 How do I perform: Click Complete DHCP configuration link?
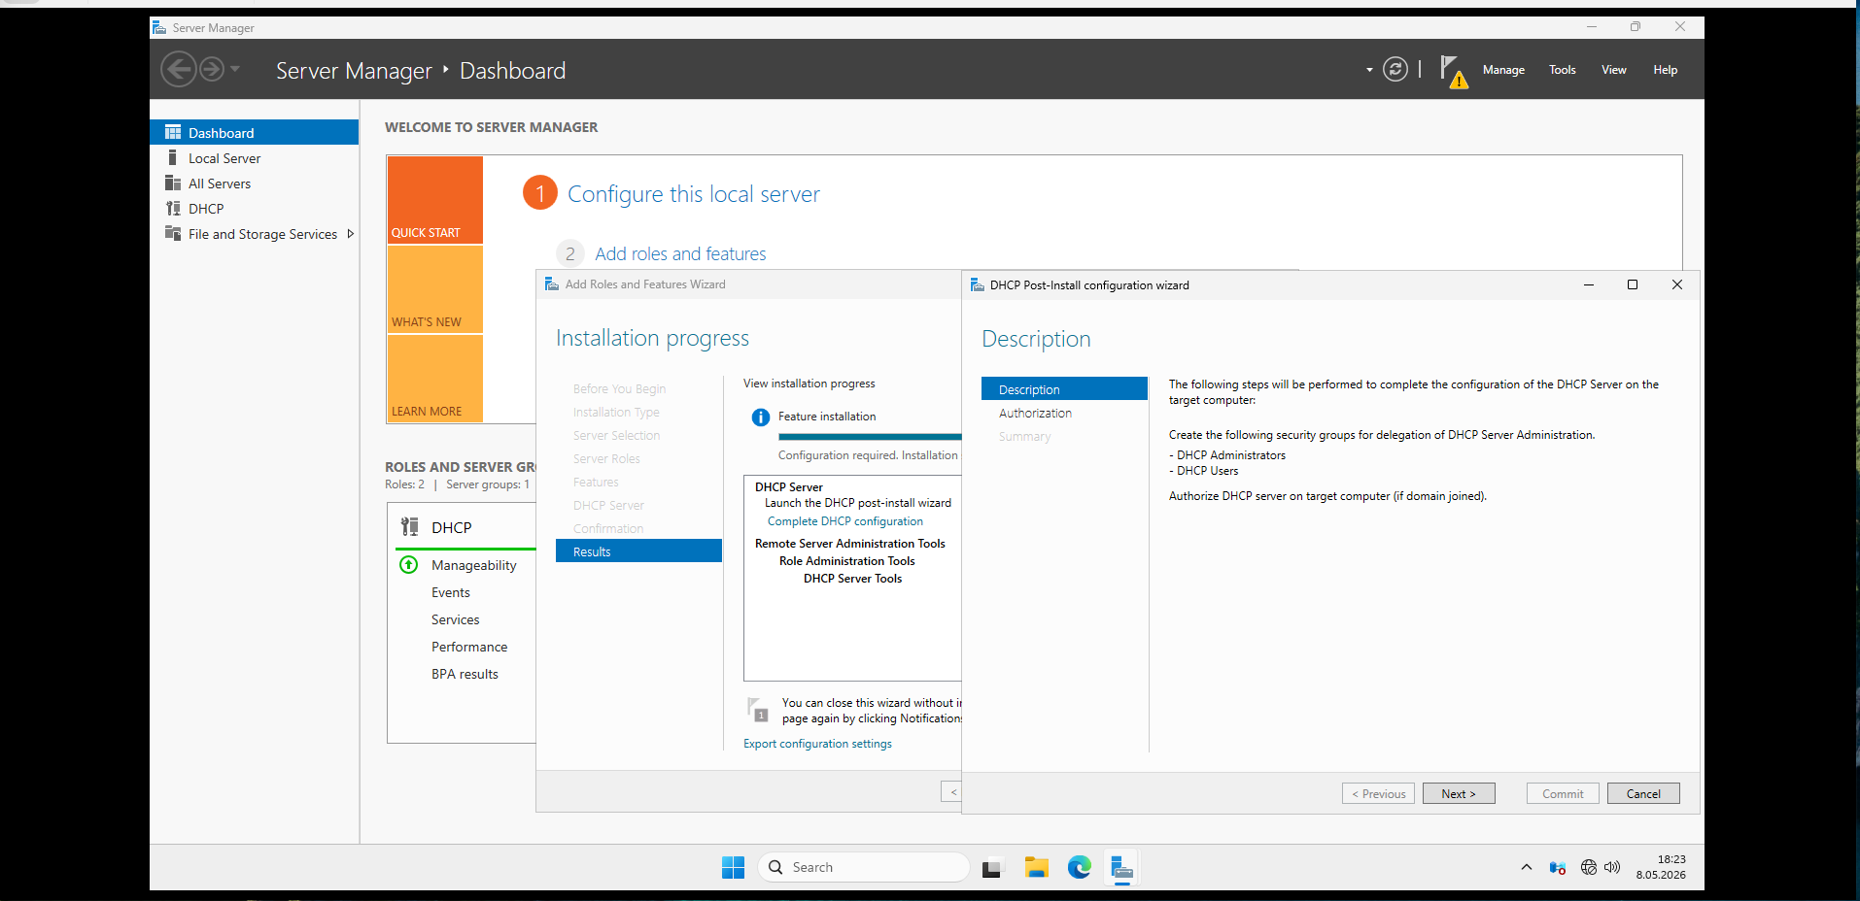[x=845, y=521]
